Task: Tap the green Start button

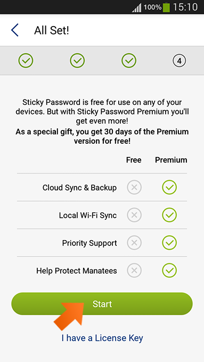Action: 102,304
